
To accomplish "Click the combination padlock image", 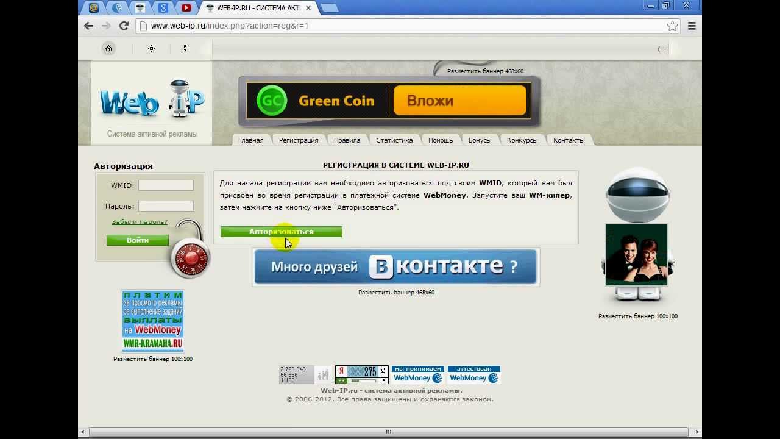I will pyautogui.click(x=191, y=250).
